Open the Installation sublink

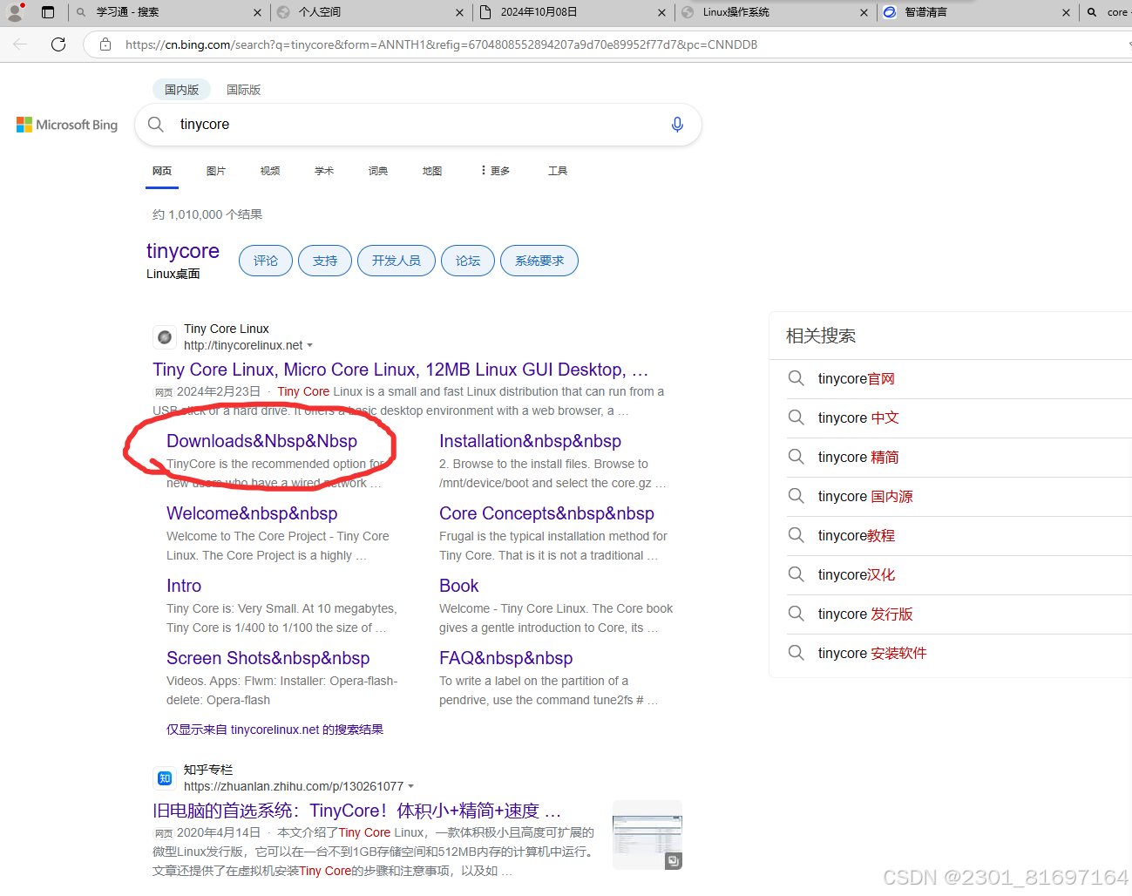coord(530,441)
